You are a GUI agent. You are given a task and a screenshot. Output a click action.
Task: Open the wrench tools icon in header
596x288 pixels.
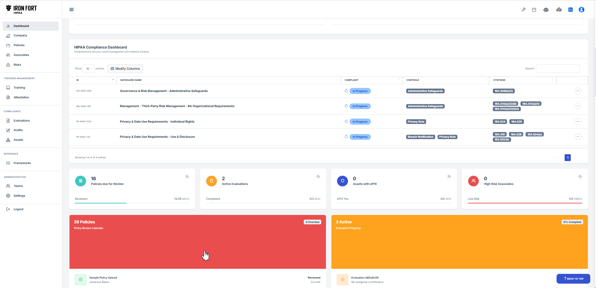pos(524,10)
